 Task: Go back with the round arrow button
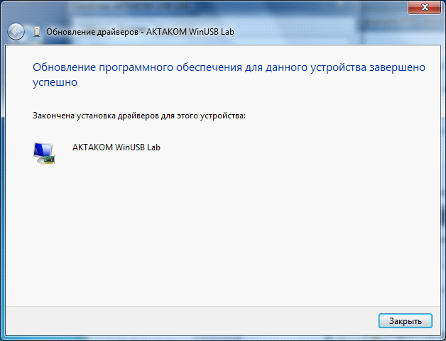pyautogui.click(x=16, y=31)
